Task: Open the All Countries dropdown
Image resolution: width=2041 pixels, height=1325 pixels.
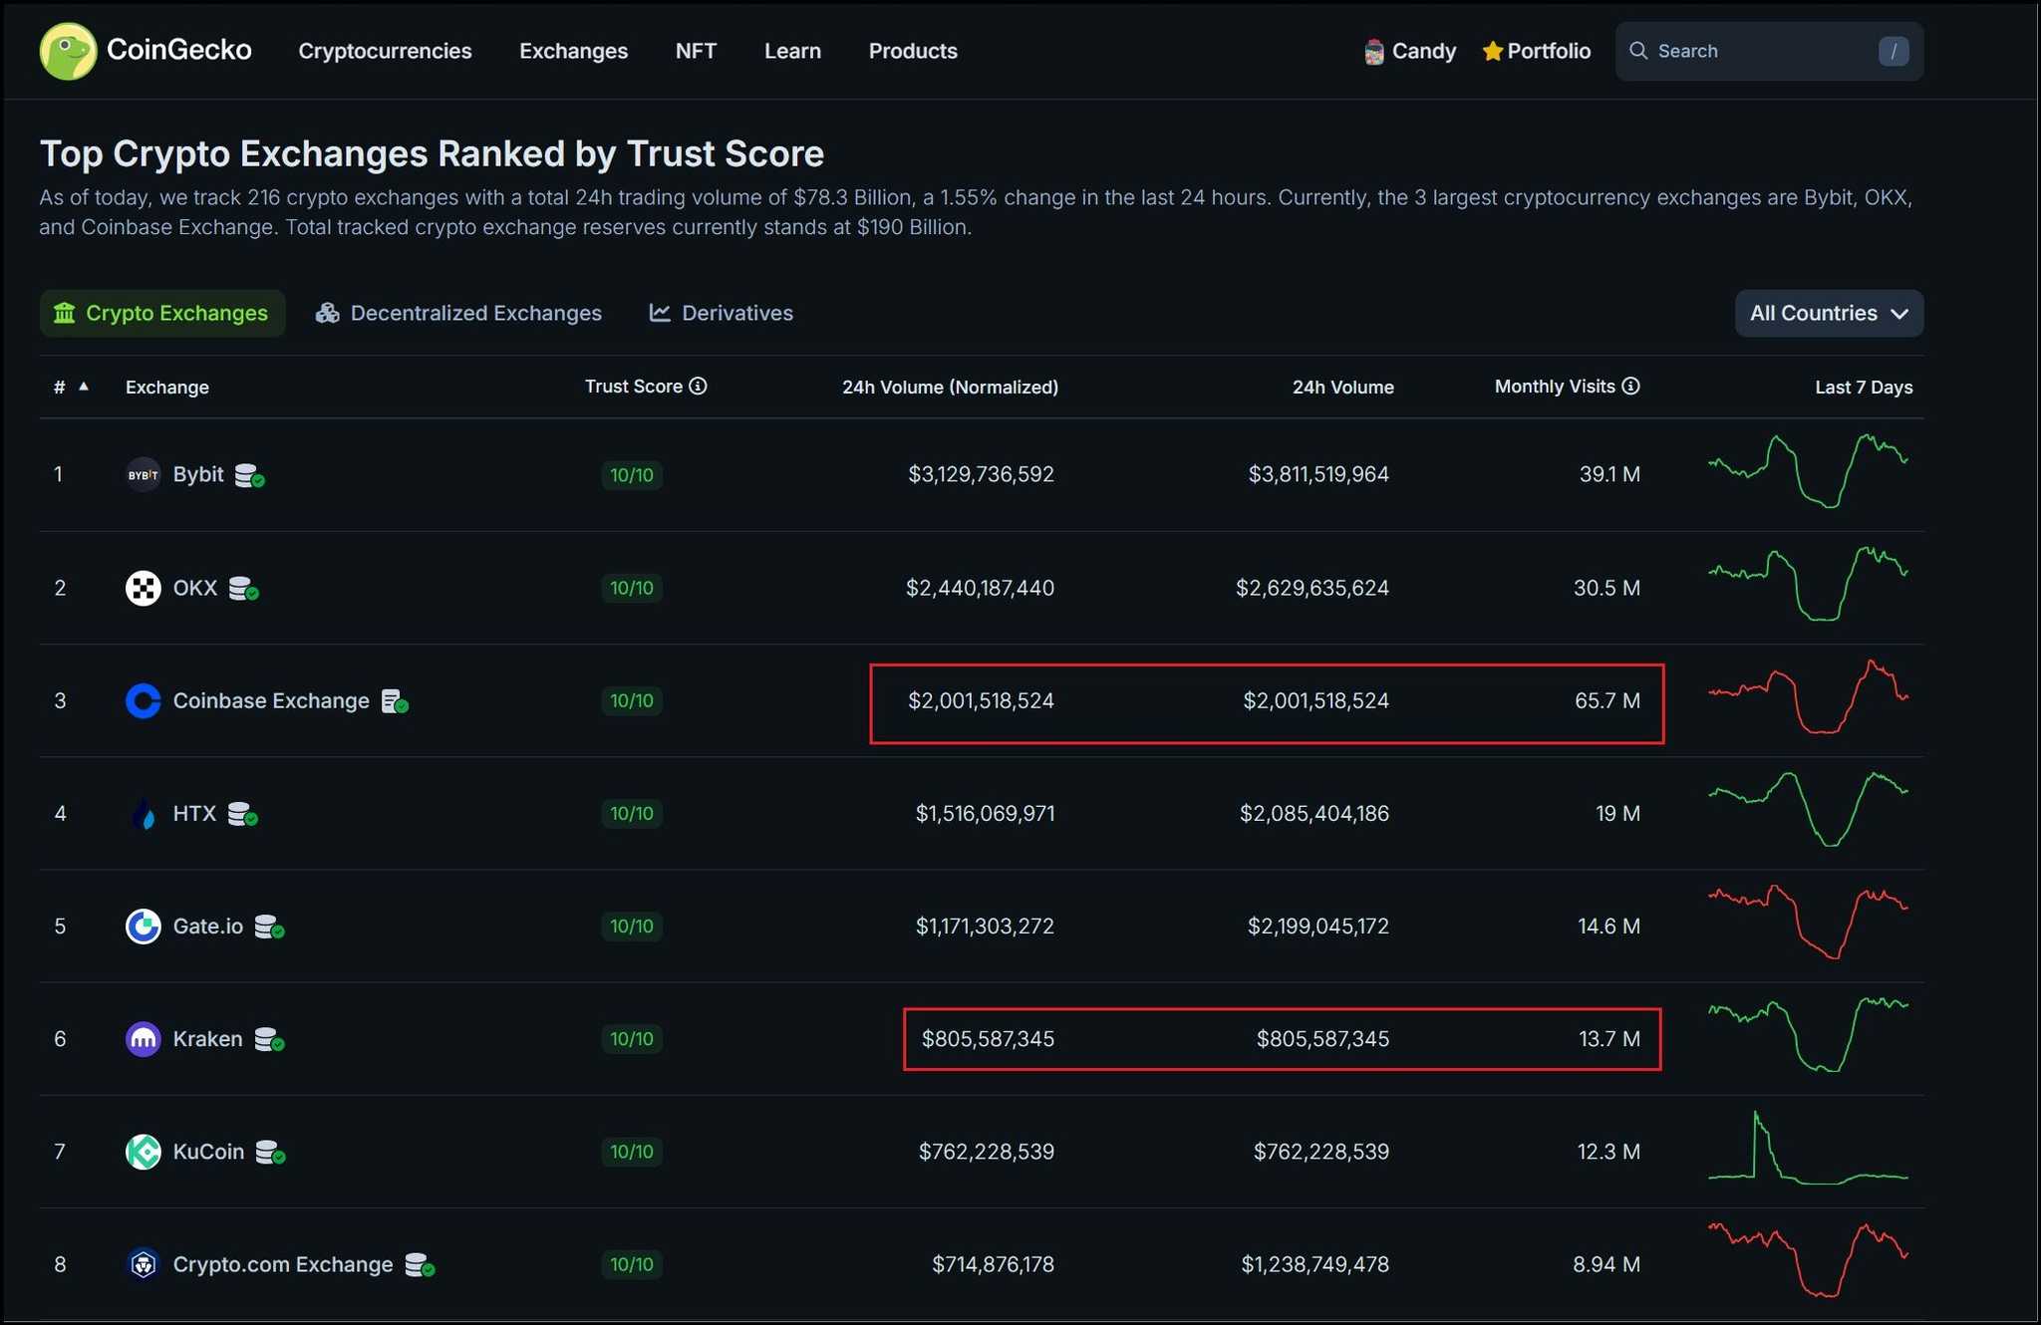Action: click(x=1829, y=313)
